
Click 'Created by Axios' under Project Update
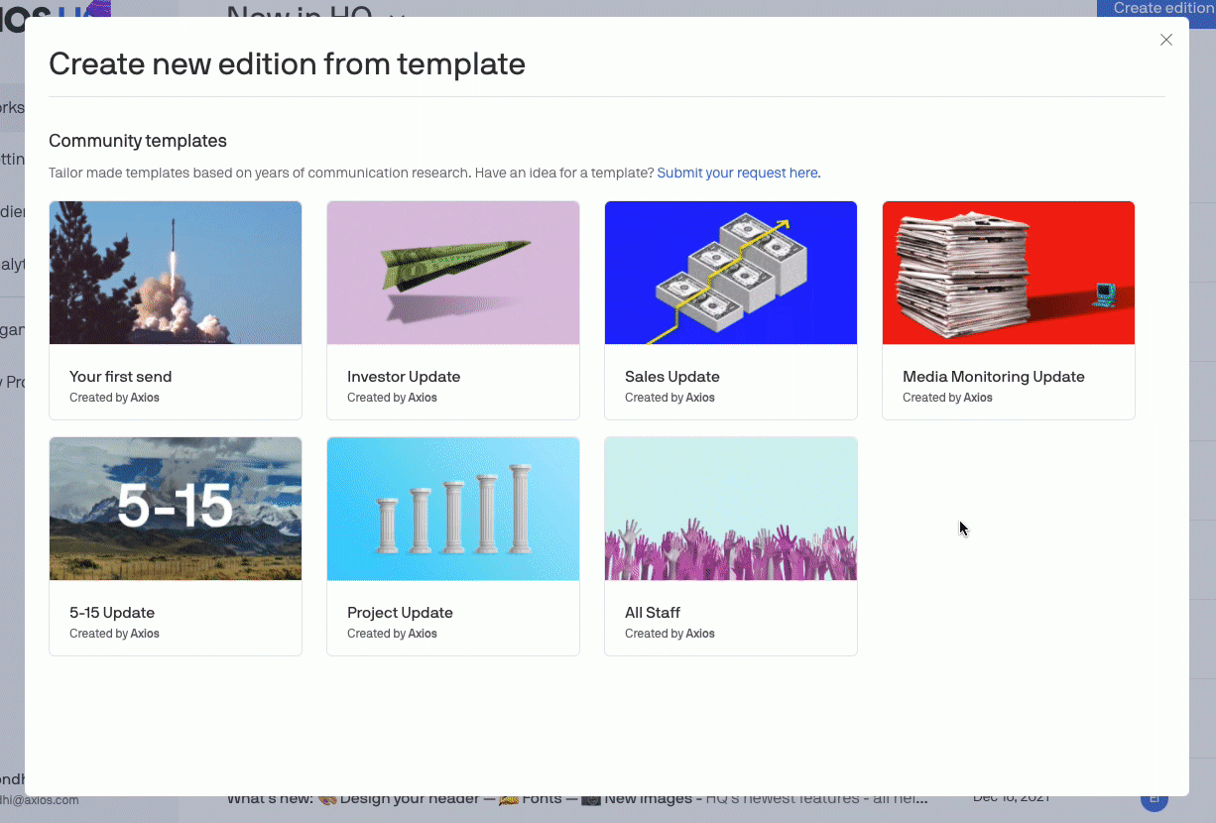[392, 634]
